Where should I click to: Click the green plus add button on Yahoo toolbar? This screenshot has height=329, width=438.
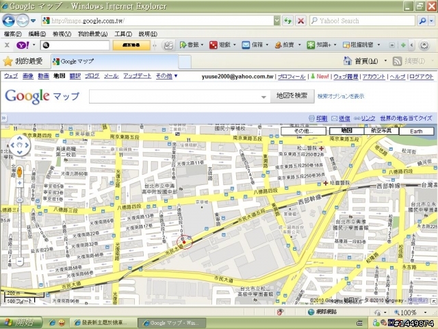(x=403, y=45)
